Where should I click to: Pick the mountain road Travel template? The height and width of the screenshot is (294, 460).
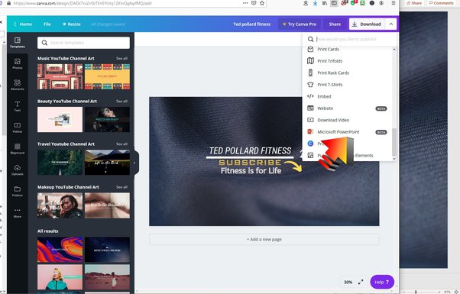(x=107, y=163)
